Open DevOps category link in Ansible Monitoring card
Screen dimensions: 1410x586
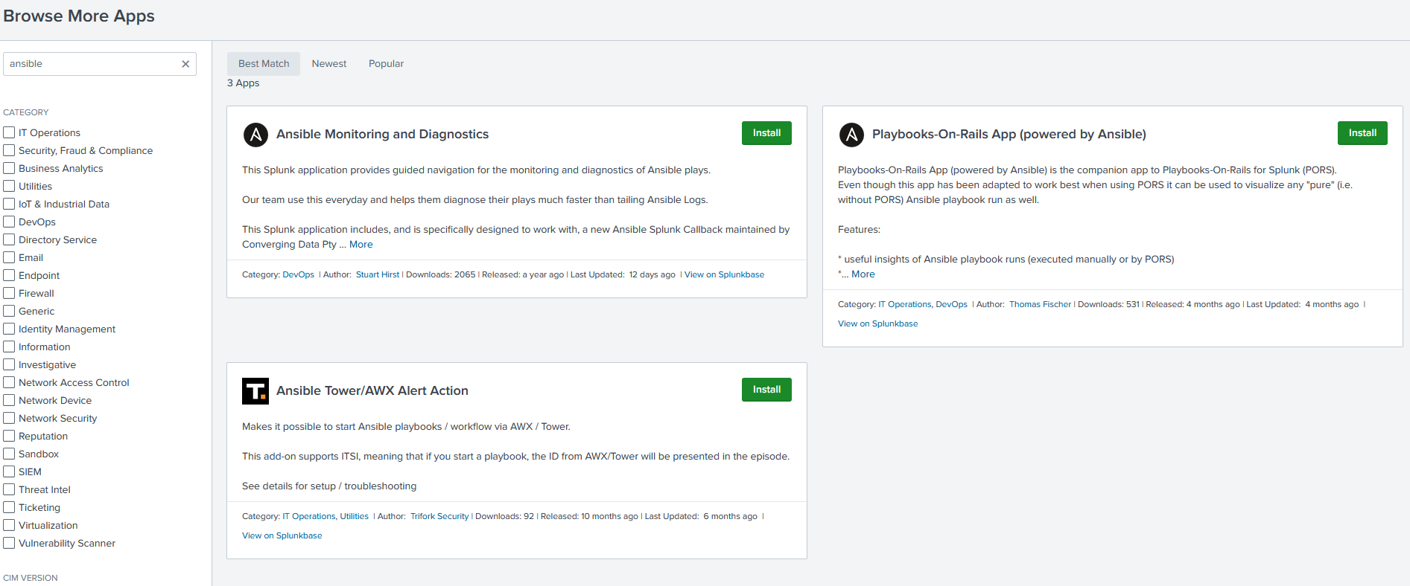tap(299, 275)
